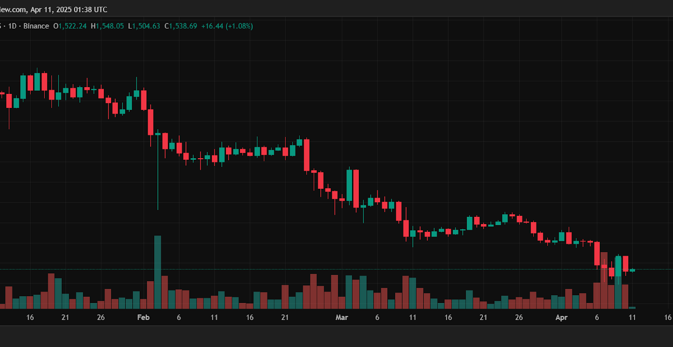Click the close value C1,538.69
The image size is (673, 347).
click(x=181, y=26)
